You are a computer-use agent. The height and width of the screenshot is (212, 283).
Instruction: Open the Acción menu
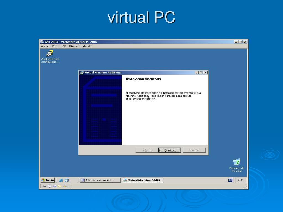[x=45, y=46]
